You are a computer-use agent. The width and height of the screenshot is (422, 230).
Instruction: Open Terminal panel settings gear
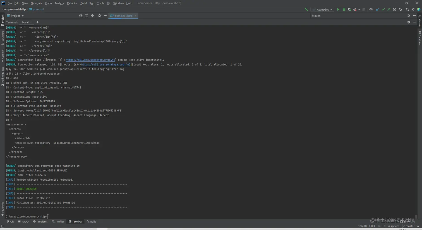pos(409,22)
